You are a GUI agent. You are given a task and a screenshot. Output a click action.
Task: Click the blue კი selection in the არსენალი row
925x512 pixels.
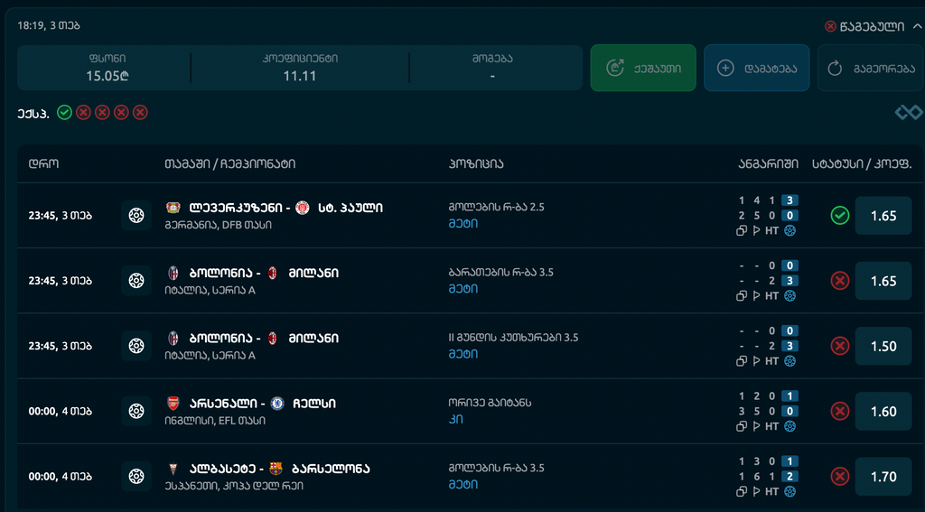(455, 419)
